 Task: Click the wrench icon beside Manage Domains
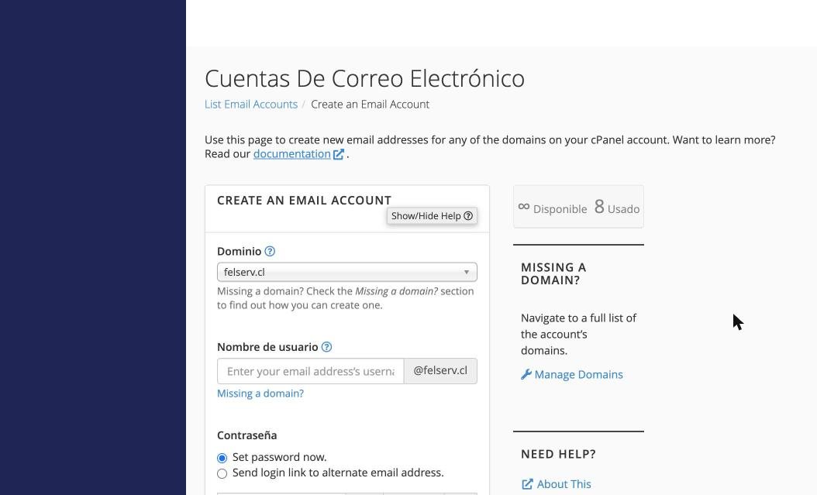click(526, 374)
